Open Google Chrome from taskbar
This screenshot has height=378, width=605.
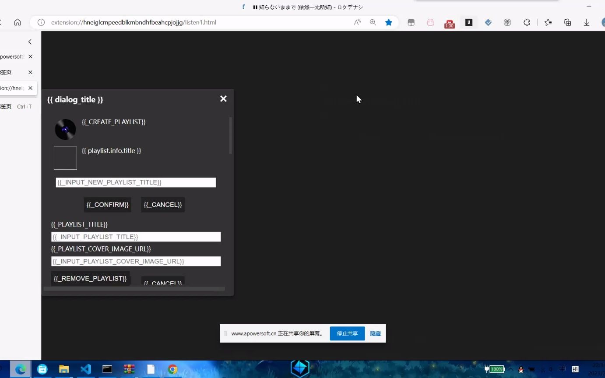point(172,370)
